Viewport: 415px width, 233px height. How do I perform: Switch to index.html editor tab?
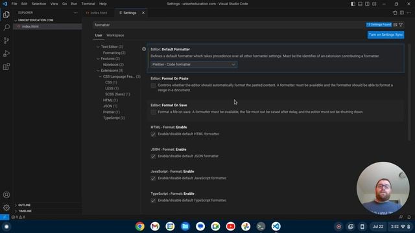pyautogui.click(x=99, y=13)
